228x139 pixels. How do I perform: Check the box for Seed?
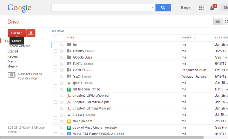pos(55,70)
